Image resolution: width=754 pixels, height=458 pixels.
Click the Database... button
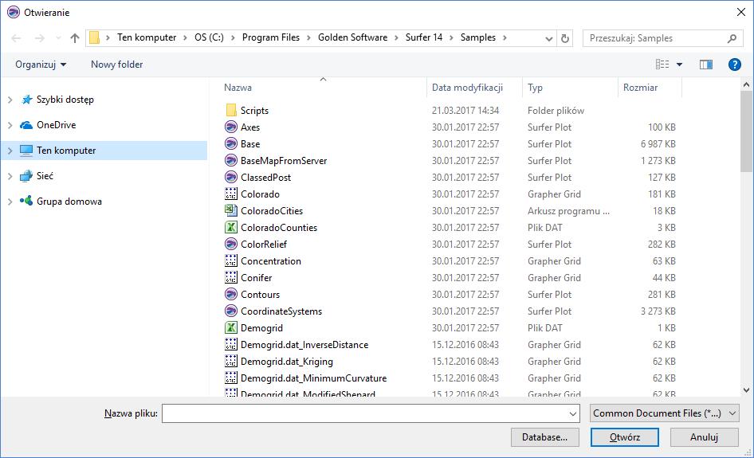click(545, 437)
